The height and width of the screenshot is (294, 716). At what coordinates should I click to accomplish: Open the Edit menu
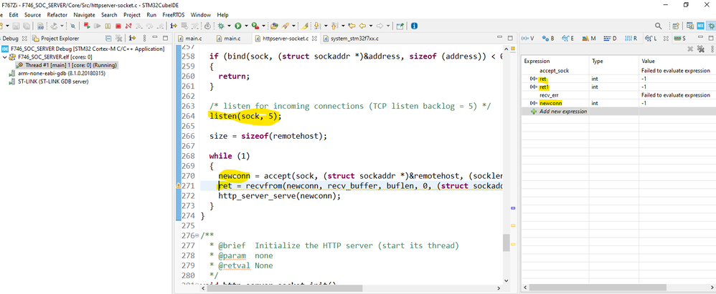14,14
